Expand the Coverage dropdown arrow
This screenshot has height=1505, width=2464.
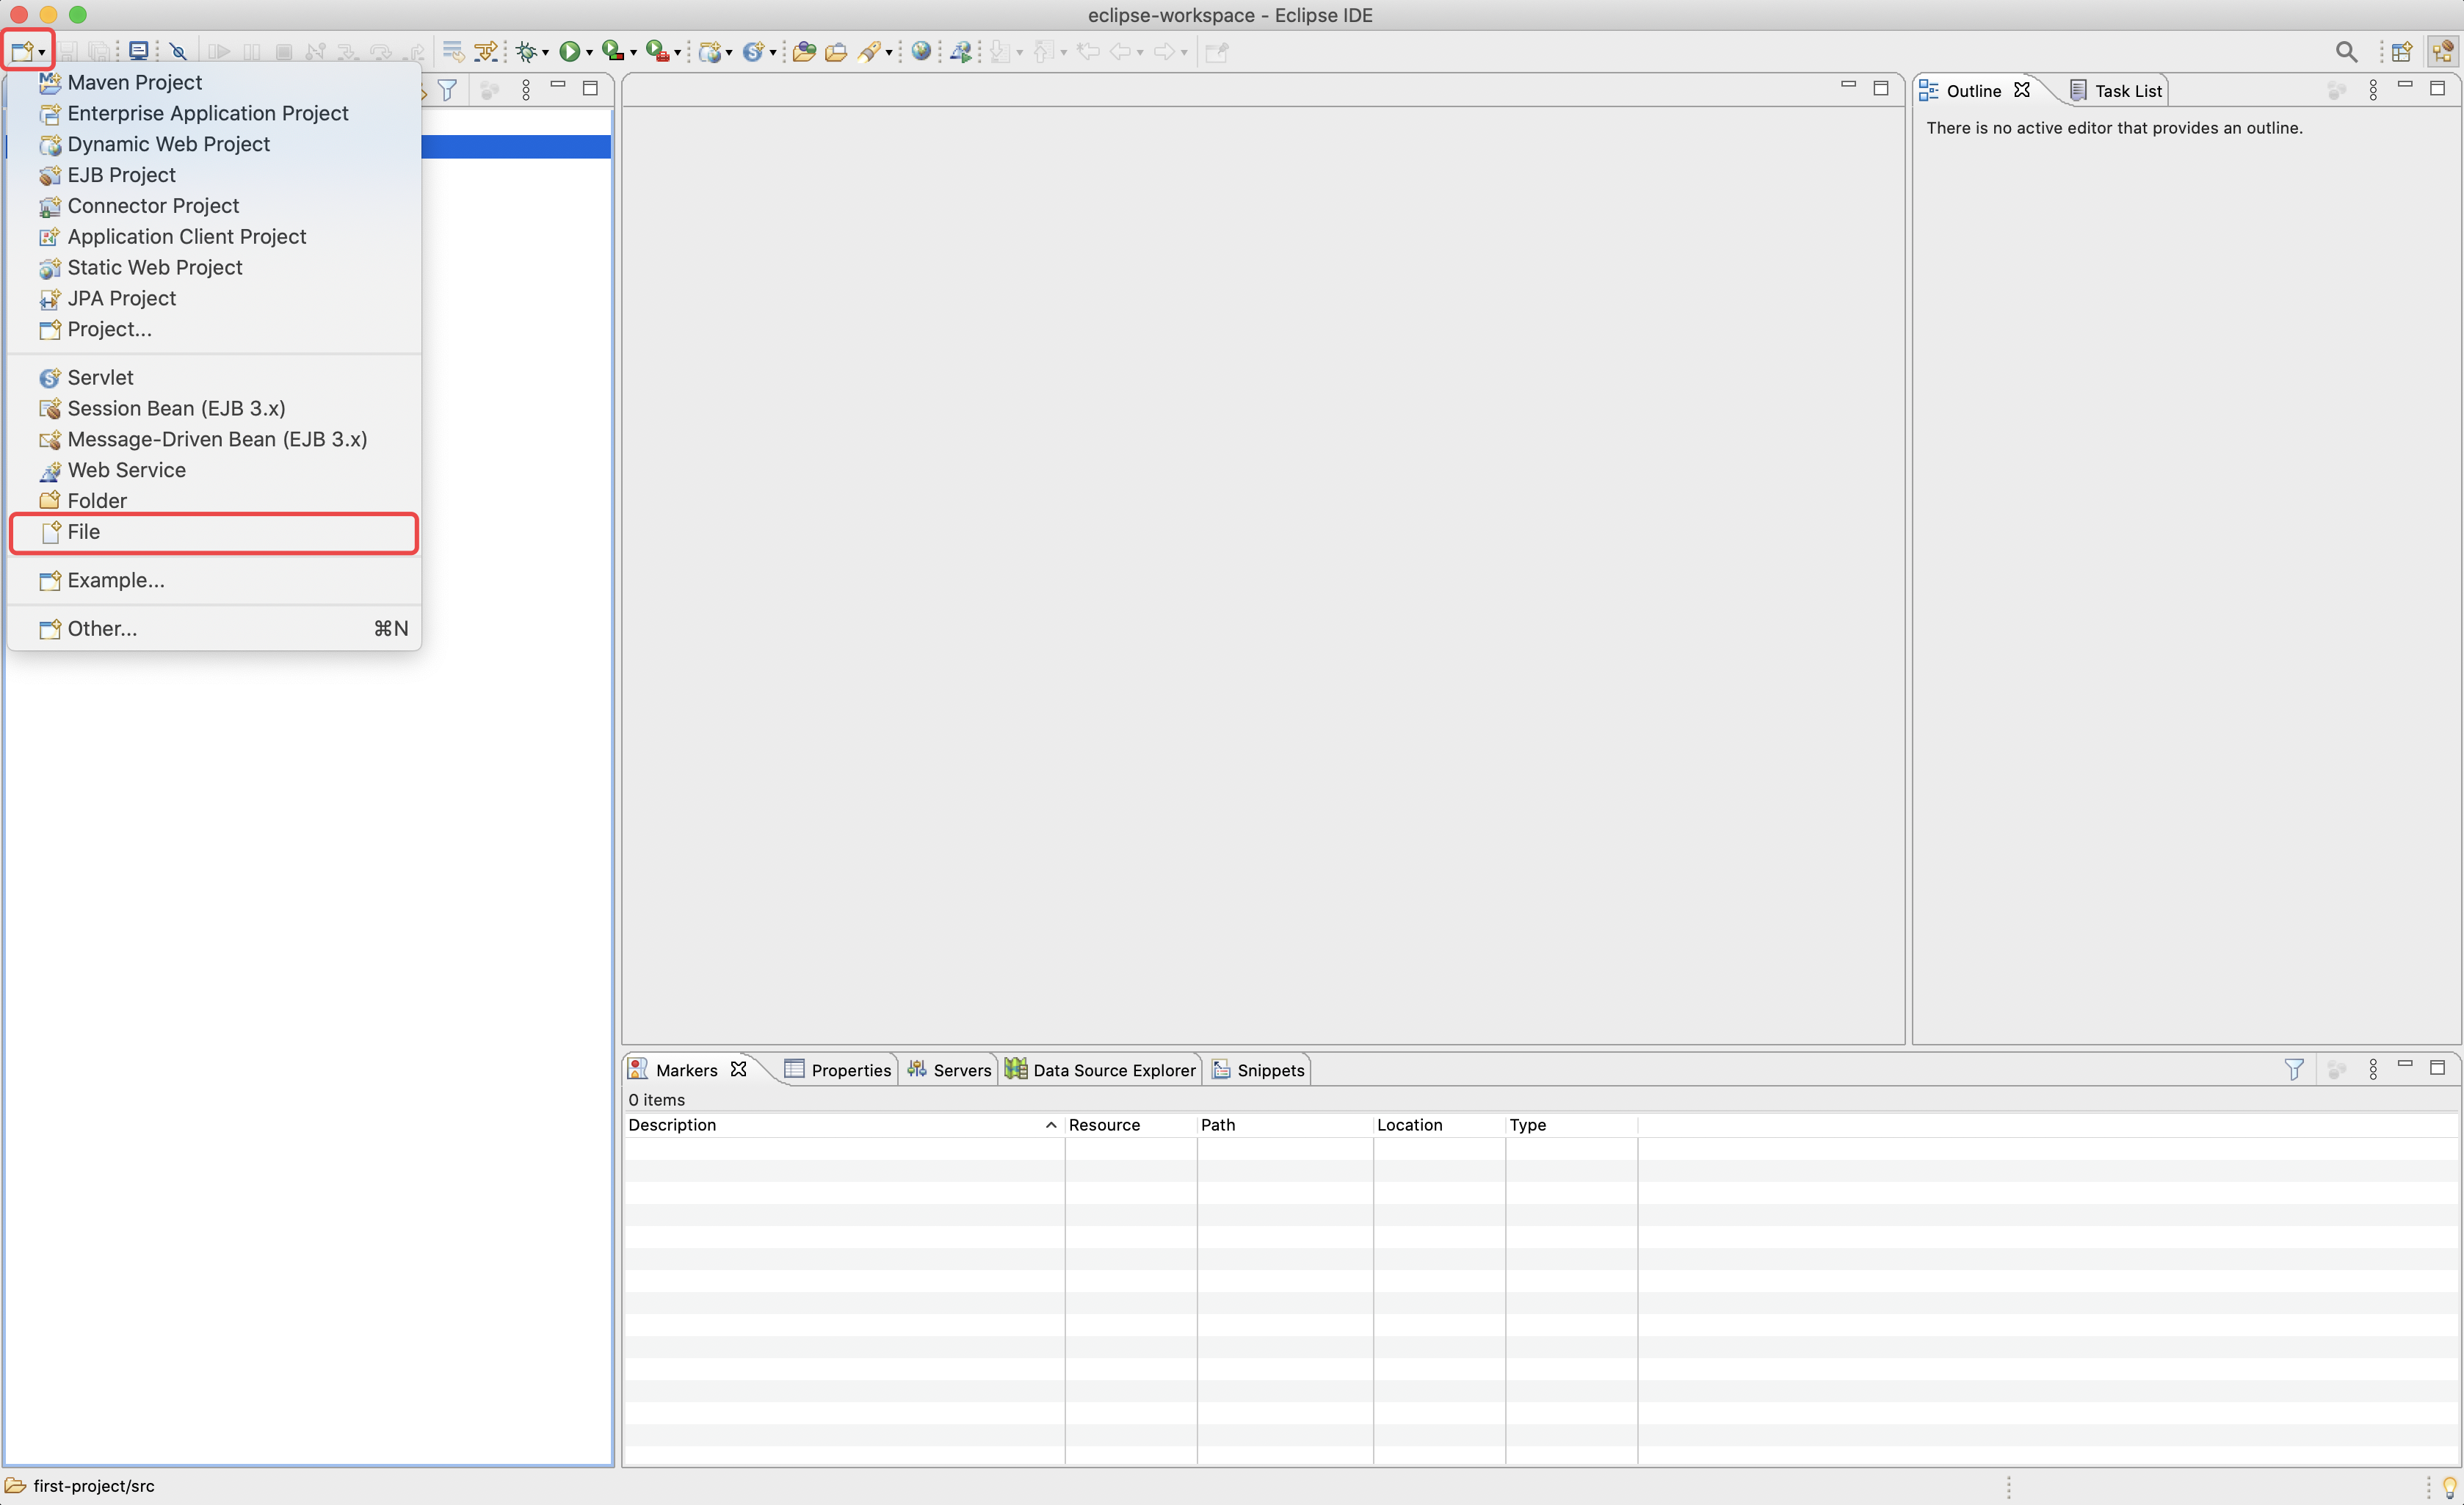pyautogui.click(x=633, y=52)
